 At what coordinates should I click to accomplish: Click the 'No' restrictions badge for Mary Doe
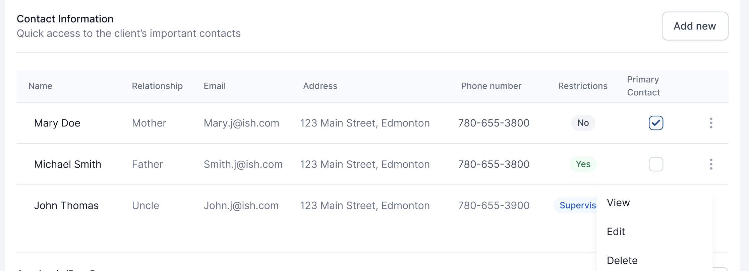pos(583,123)
